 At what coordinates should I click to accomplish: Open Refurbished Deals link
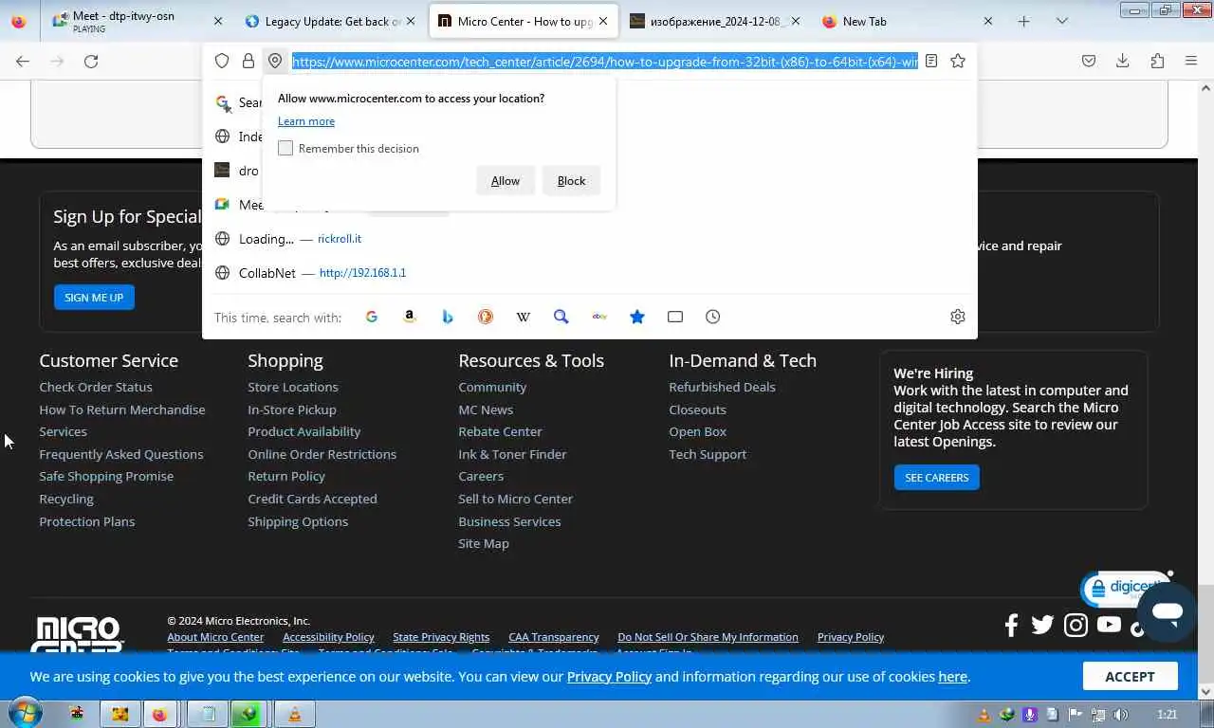pos(722,387)
